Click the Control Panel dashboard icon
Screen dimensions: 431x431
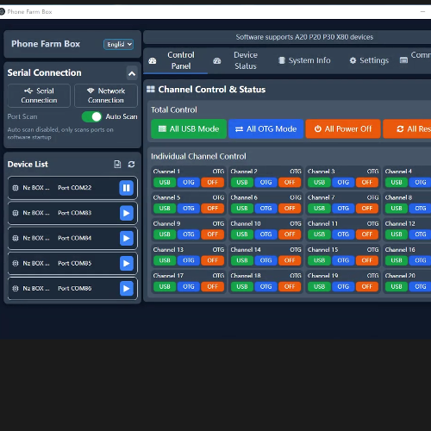pyautogui.click(x=153, y=61)
